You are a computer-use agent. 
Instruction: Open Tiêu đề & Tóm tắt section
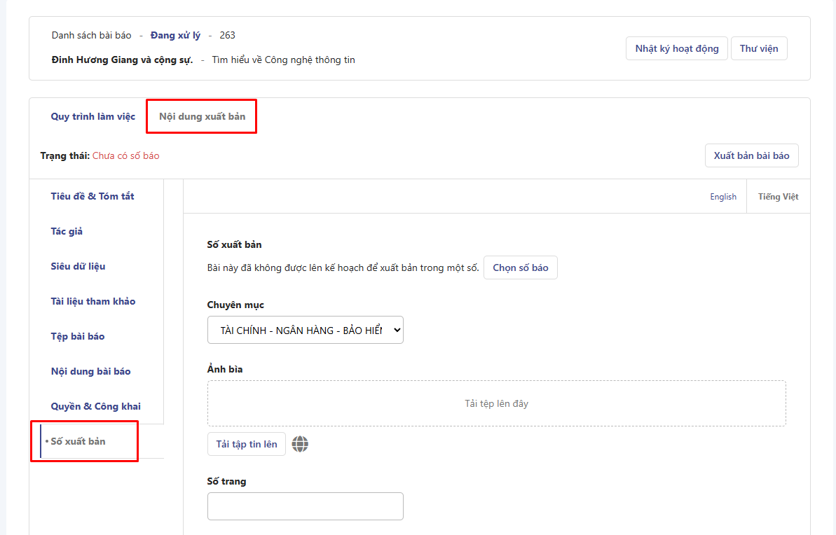92,196
